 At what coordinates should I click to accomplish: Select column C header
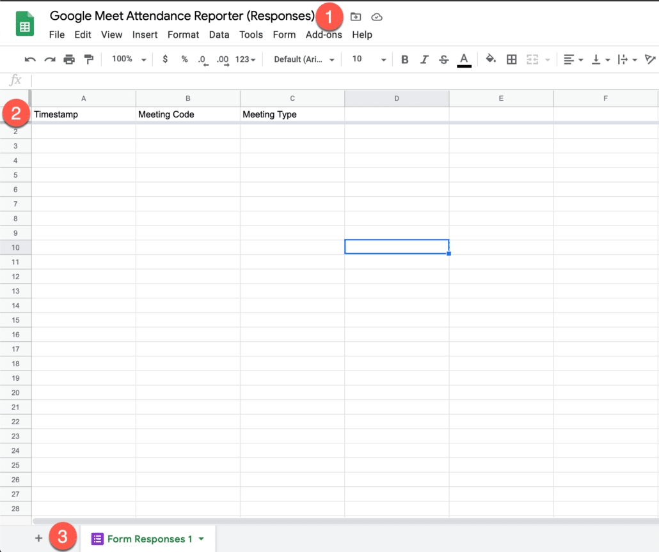click(292, 98)
